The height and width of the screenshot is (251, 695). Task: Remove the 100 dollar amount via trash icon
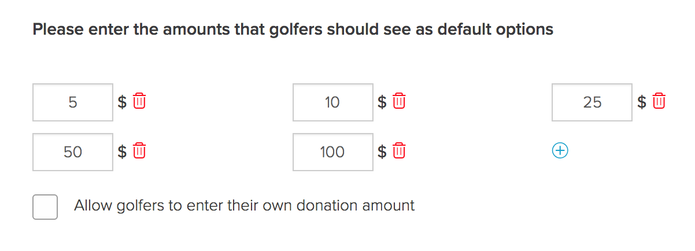click(x=400, y=152)
